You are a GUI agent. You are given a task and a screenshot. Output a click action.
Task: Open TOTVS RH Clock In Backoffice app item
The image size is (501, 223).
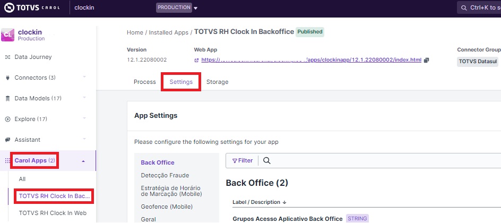54,196
